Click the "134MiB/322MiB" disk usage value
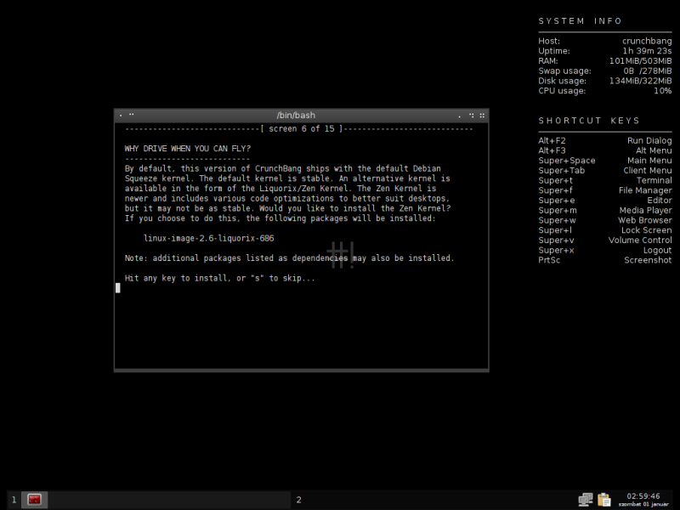The image size is (680, 510). point(641,81)
